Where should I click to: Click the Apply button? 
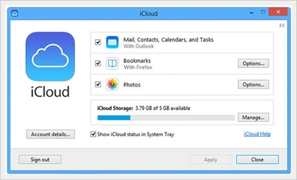tap(211, 160)
